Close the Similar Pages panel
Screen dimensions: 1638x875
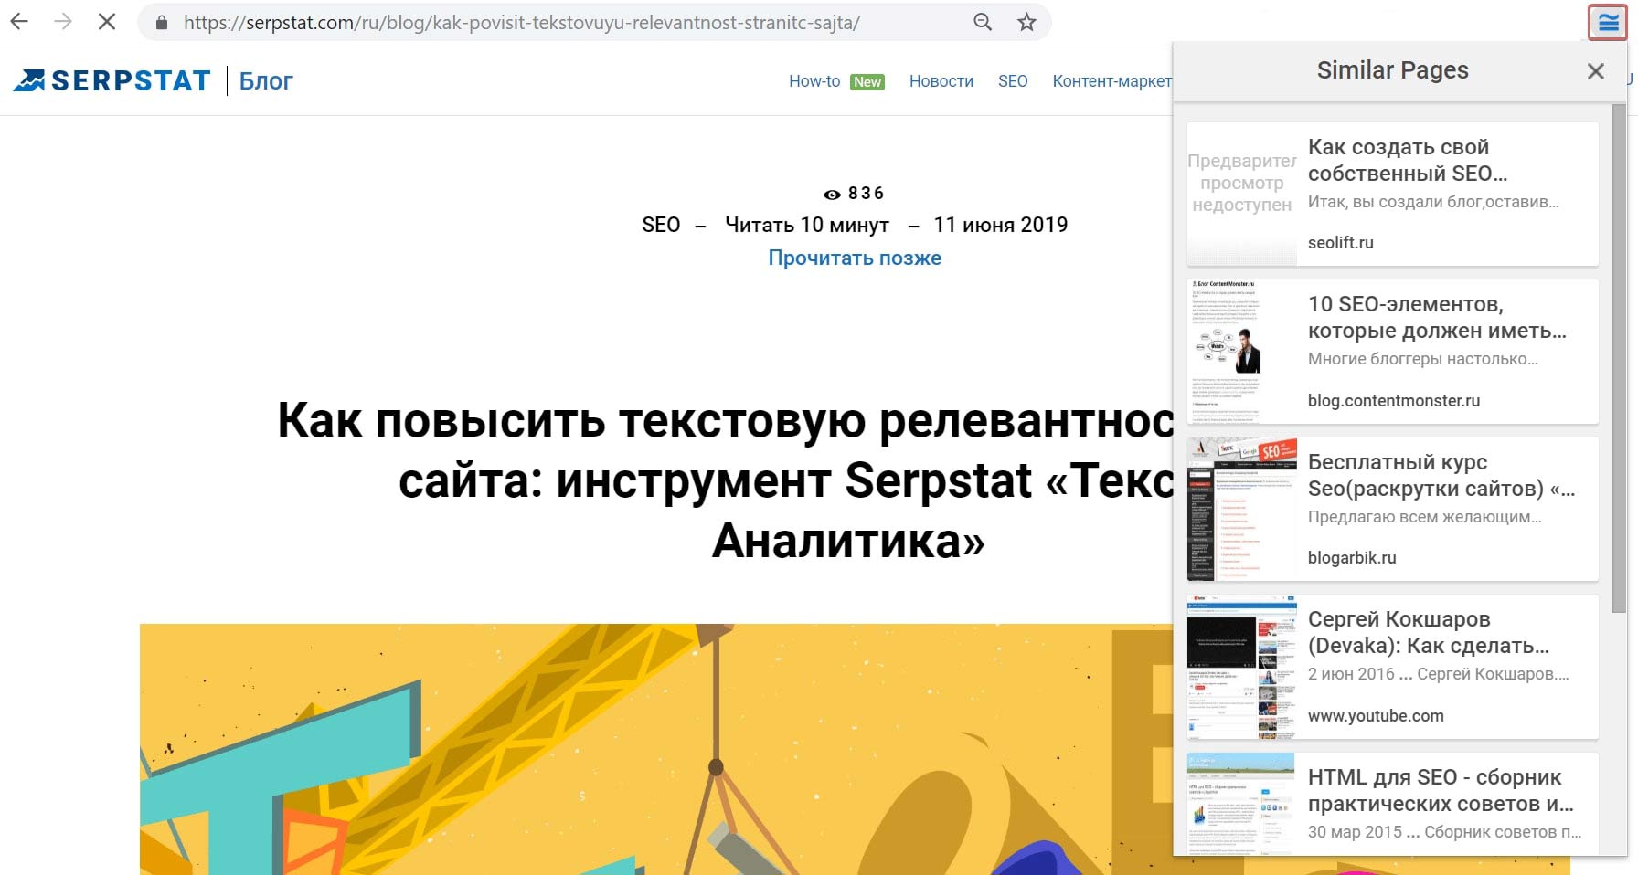click(x=1595, y=71)
